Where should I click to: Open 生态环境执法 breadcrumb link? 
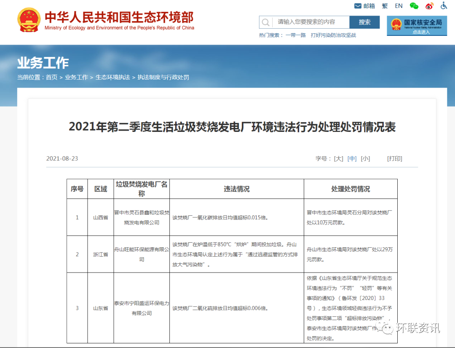(112, 78)
